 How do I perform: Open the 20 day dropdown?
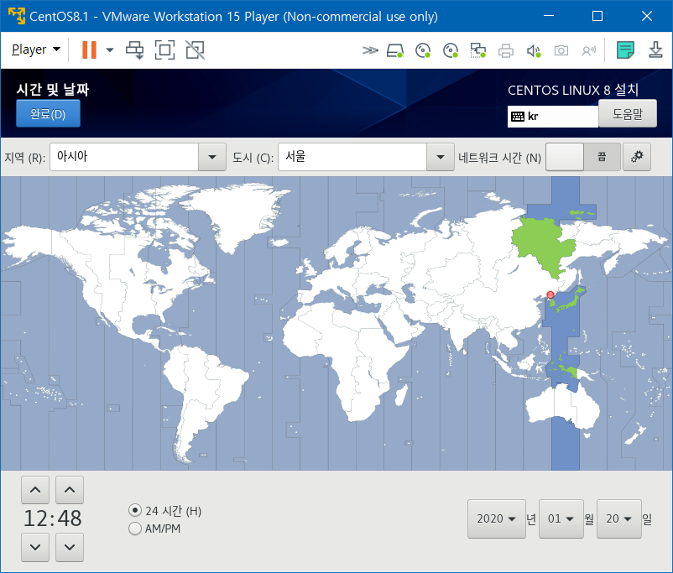tap(619, 519)
